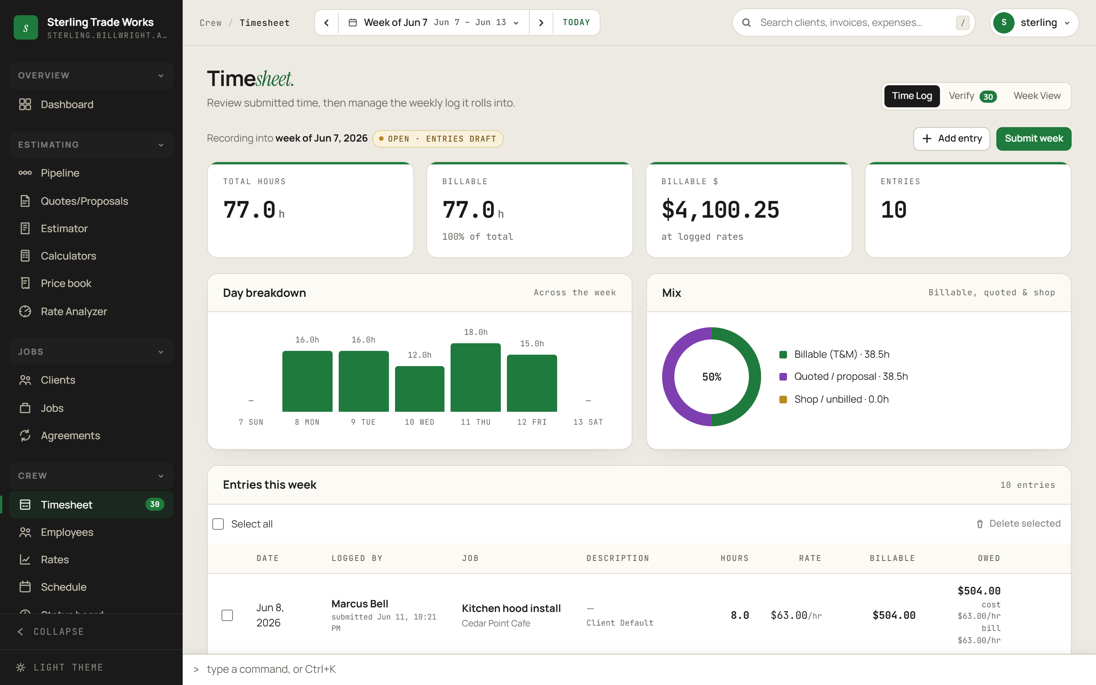The height and width of the screenshot is (685, 1096).
Task: Open Dashboard via its grid icon
Action: click(x=25, y=104)
